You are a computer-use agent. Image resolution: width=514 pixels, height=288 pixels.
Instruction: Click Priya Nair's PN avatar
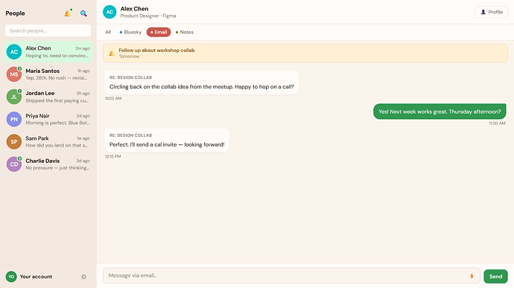point(13,119)
